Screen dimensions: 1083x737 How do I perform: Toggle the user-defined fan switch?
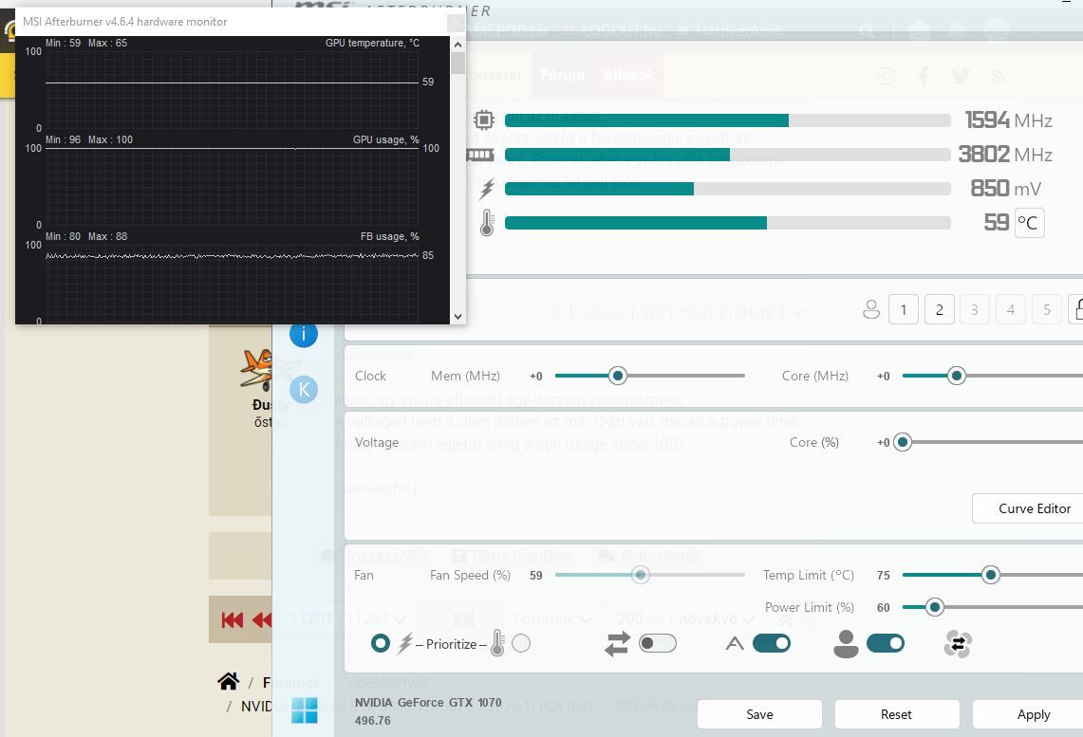coord(886,644)
